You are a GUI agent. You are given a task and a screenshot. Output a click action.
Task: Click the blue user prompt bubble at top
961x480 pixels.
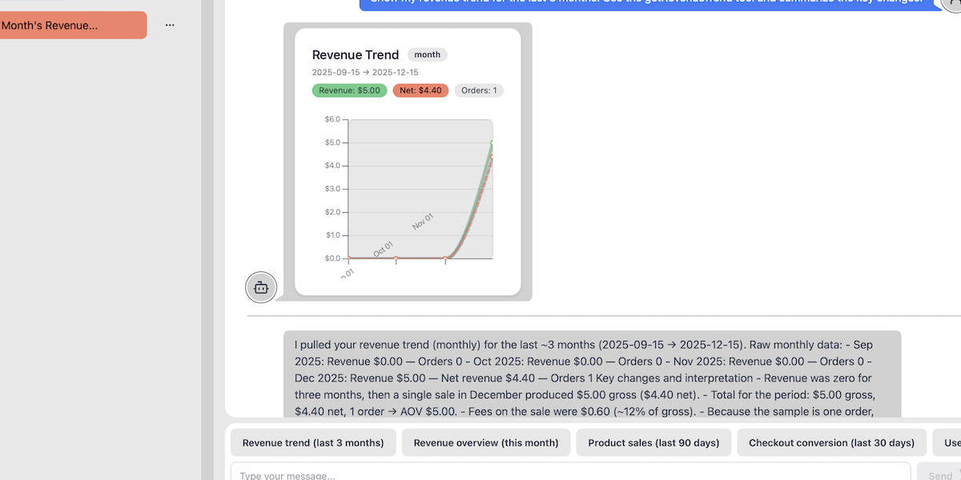click(641, 3)
